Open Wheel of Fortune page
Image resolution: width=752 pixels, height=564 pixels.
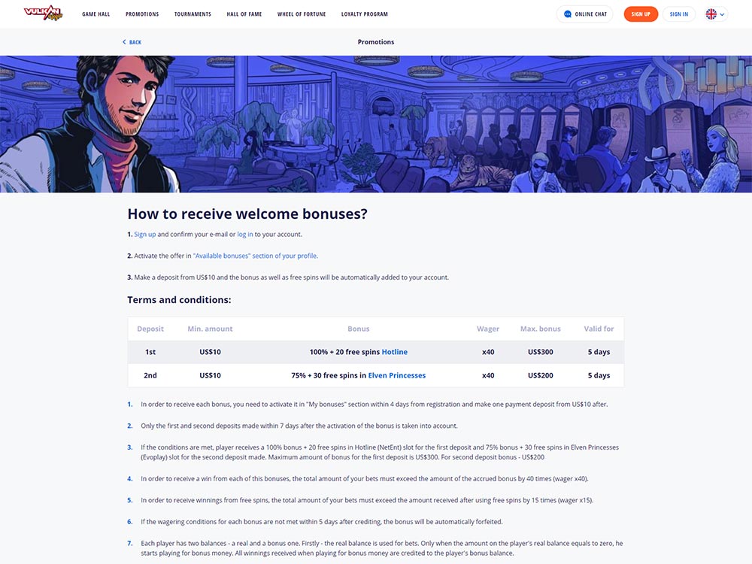302,14
